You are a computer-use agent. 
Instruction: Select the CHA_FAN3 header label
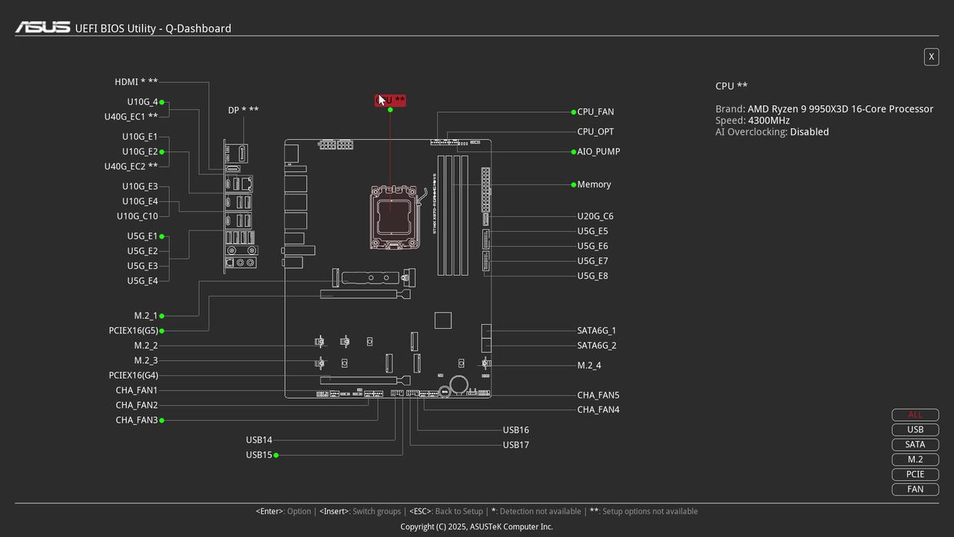tap(137, 421)
